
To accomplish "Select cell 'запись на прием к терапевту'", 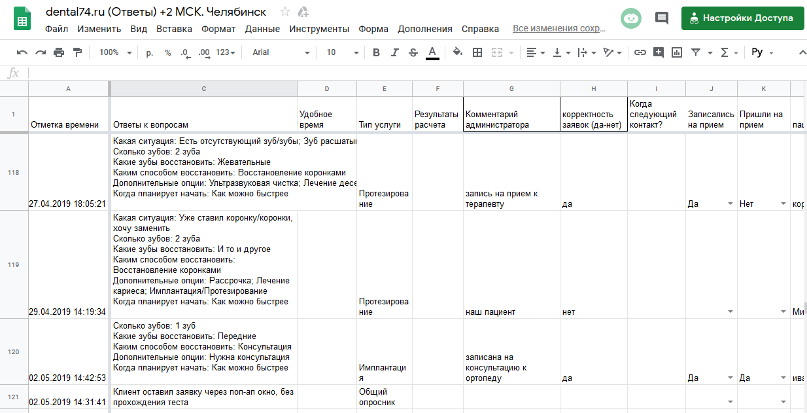I will pos(511,172).
